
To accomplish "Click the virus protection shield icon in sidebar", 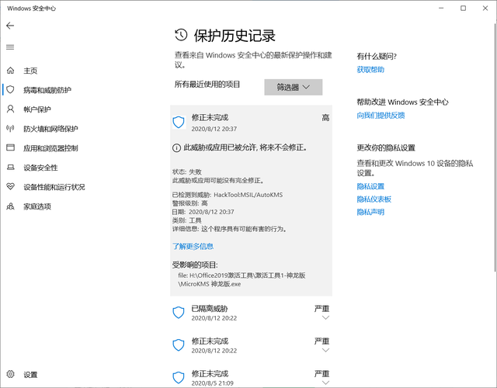I will 10,90.
